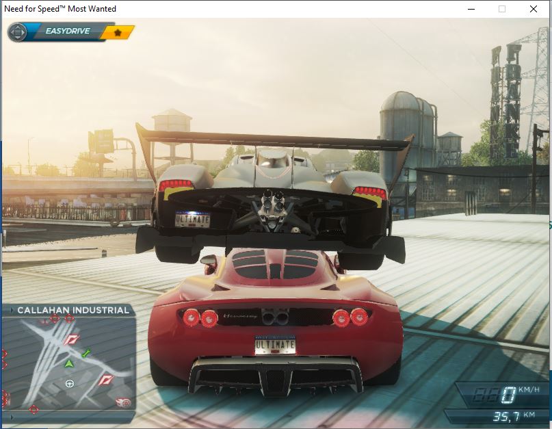The height and width of the screenshot is (429, 552).
Task: Close the Need for Speed Most Wanted window
Action: pos(534,9)
